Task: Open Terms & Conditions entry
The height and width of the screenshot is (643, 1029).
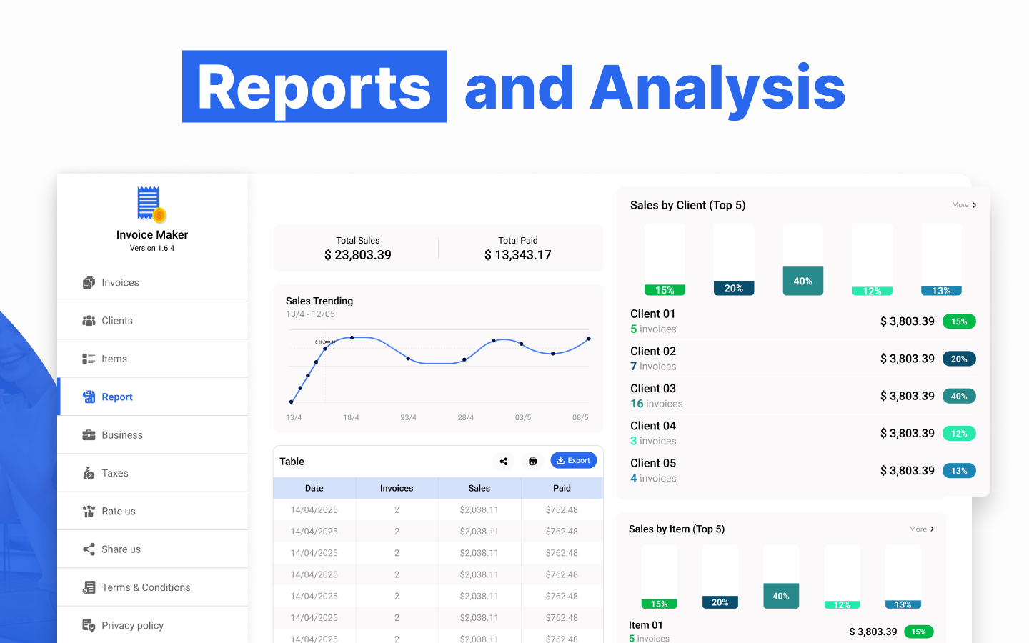Action: (153, 587)
